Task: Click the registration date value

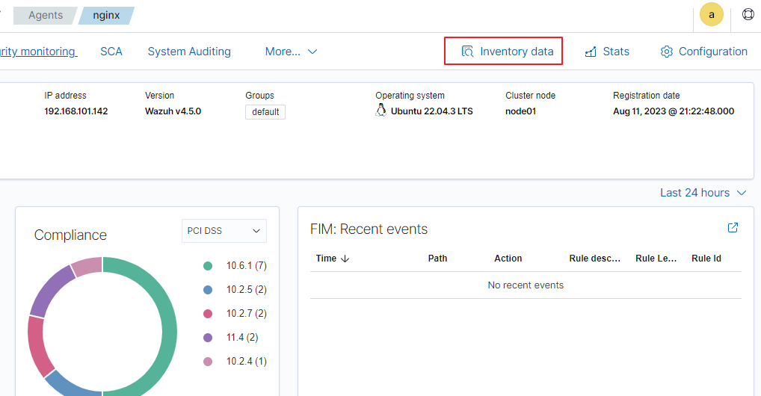Action: 674,111
